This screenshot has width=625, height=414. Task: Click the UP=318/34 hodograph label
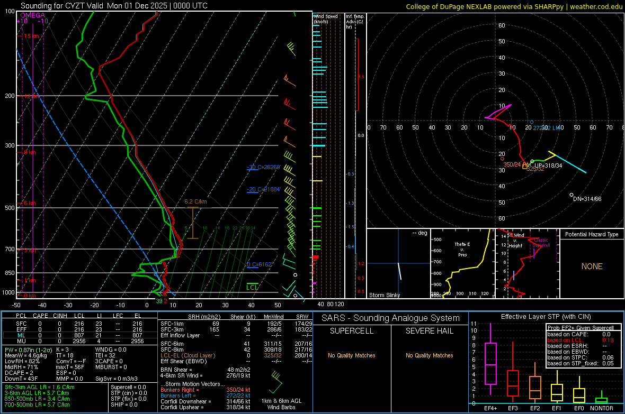click(x=549, y=165)
